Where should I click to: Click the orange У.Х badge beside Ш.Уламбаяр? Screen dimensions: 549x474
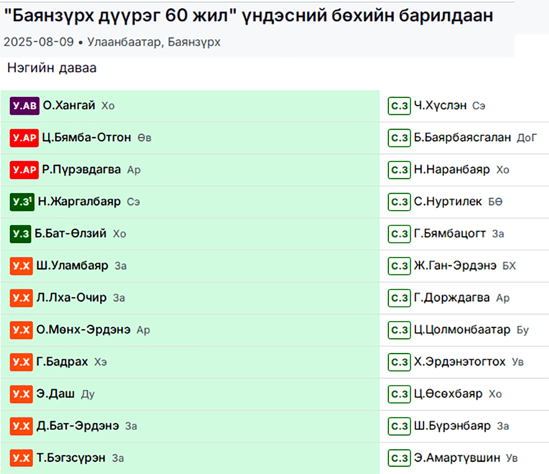pyautogui.click(x=21, y=266)
